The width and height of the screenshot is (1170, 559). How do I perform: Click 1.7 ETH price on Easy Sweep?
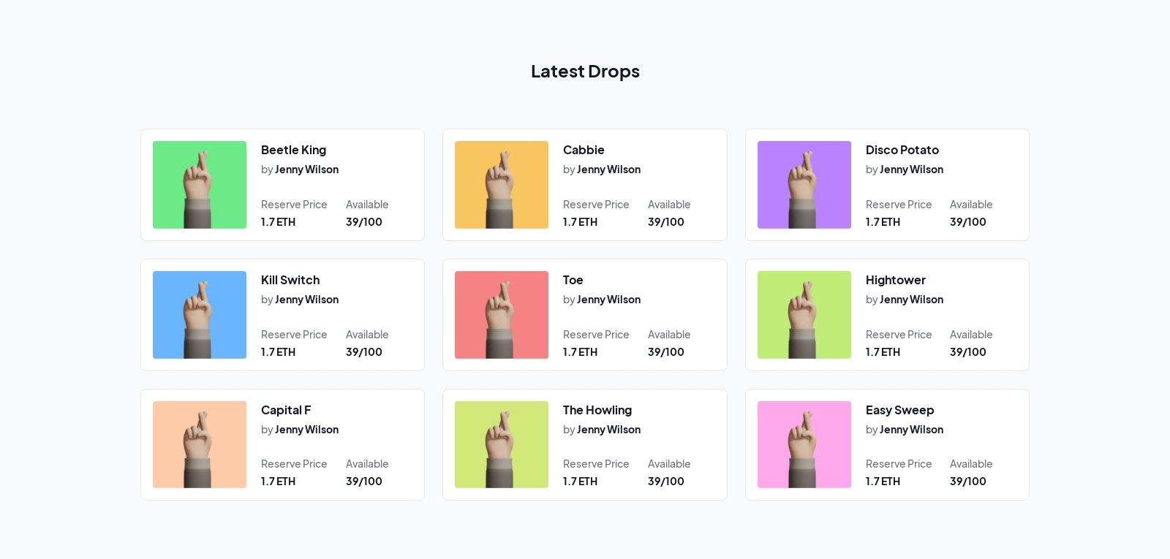(x=883, y=482)
